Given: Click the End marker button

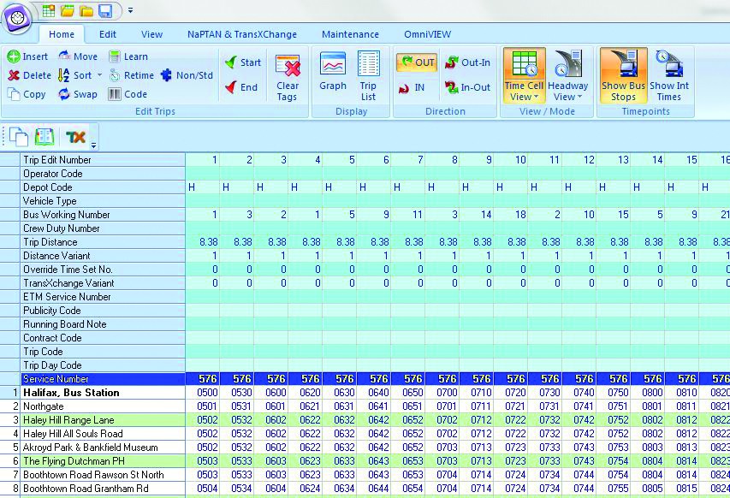Looking at the screenshot, I should pyautogui.click(x=241, y=86).
